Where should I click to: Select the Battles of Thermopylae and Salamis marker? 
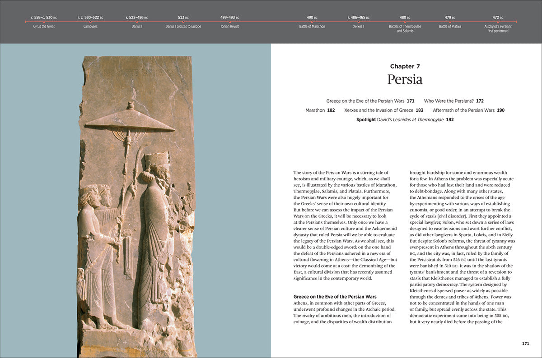point(405,22)
